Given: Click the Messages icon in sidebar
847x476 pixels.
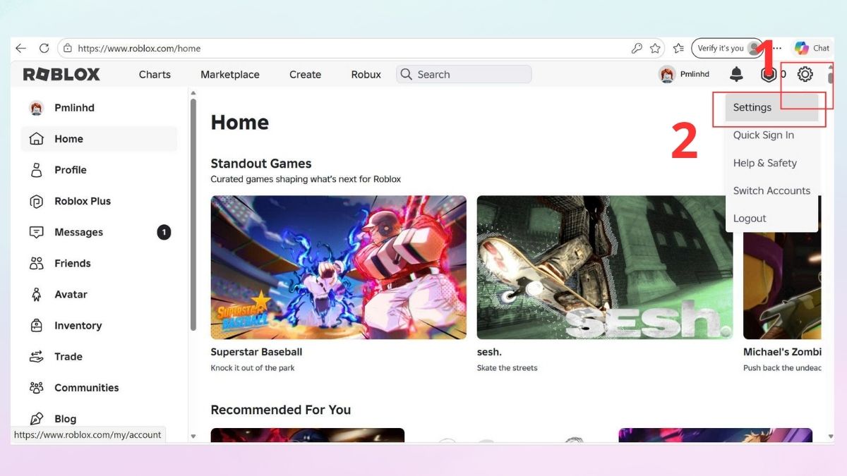Looking at the screenshot, I should coord(36,232).
